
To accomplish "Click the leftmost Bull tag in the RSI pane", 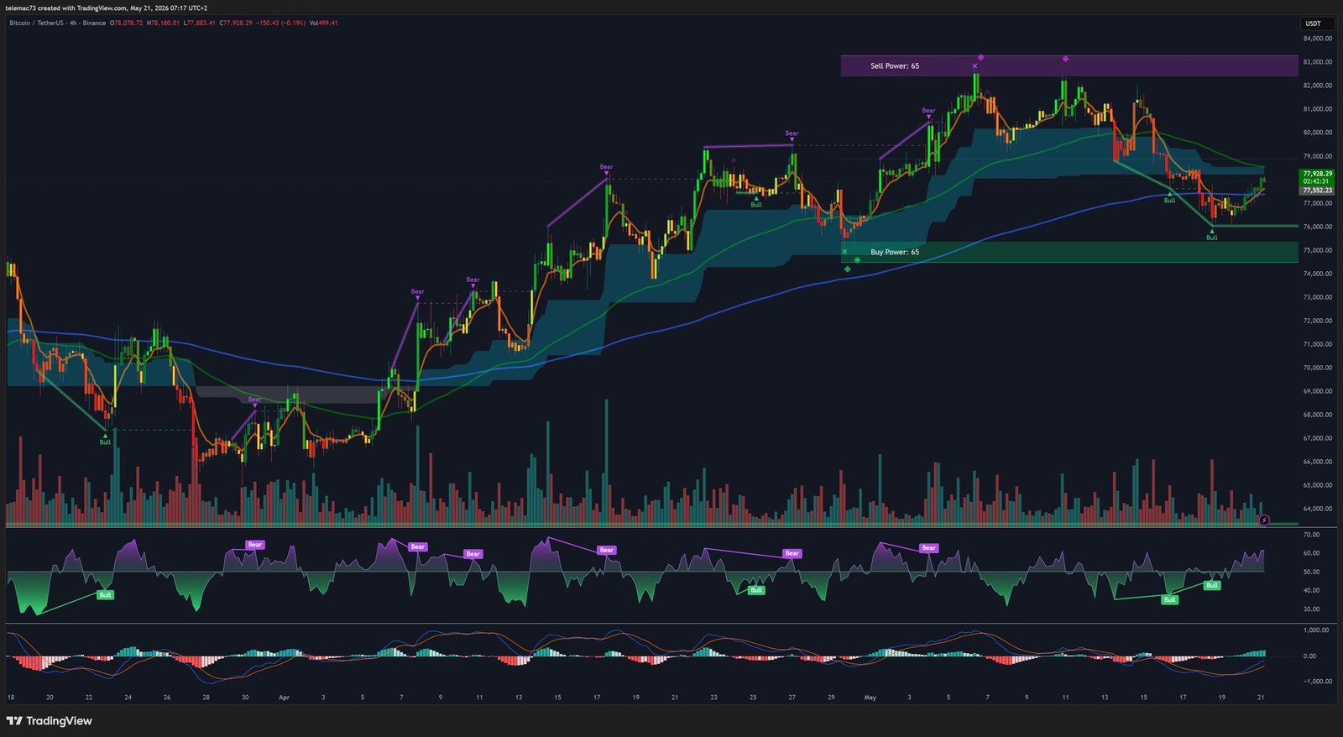I will point(105,595).
